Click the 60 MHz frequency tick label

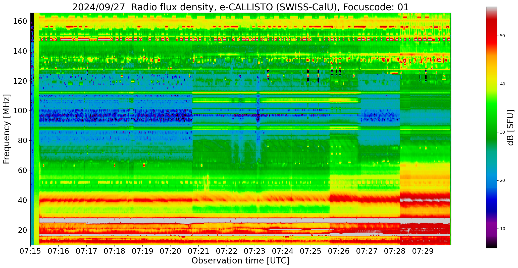point(22,170)
